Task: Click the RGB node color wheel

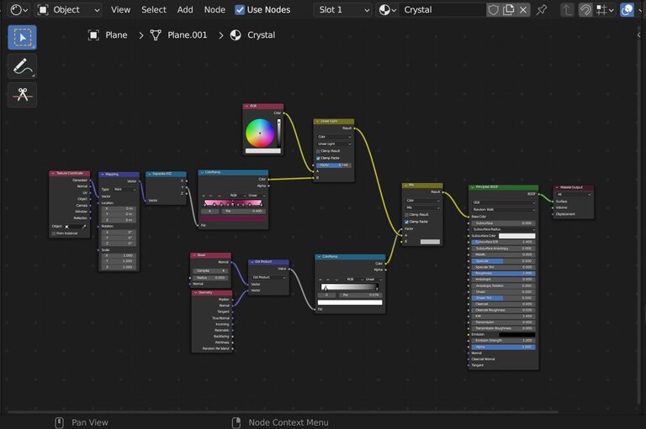Action: (x=260, y=133)
